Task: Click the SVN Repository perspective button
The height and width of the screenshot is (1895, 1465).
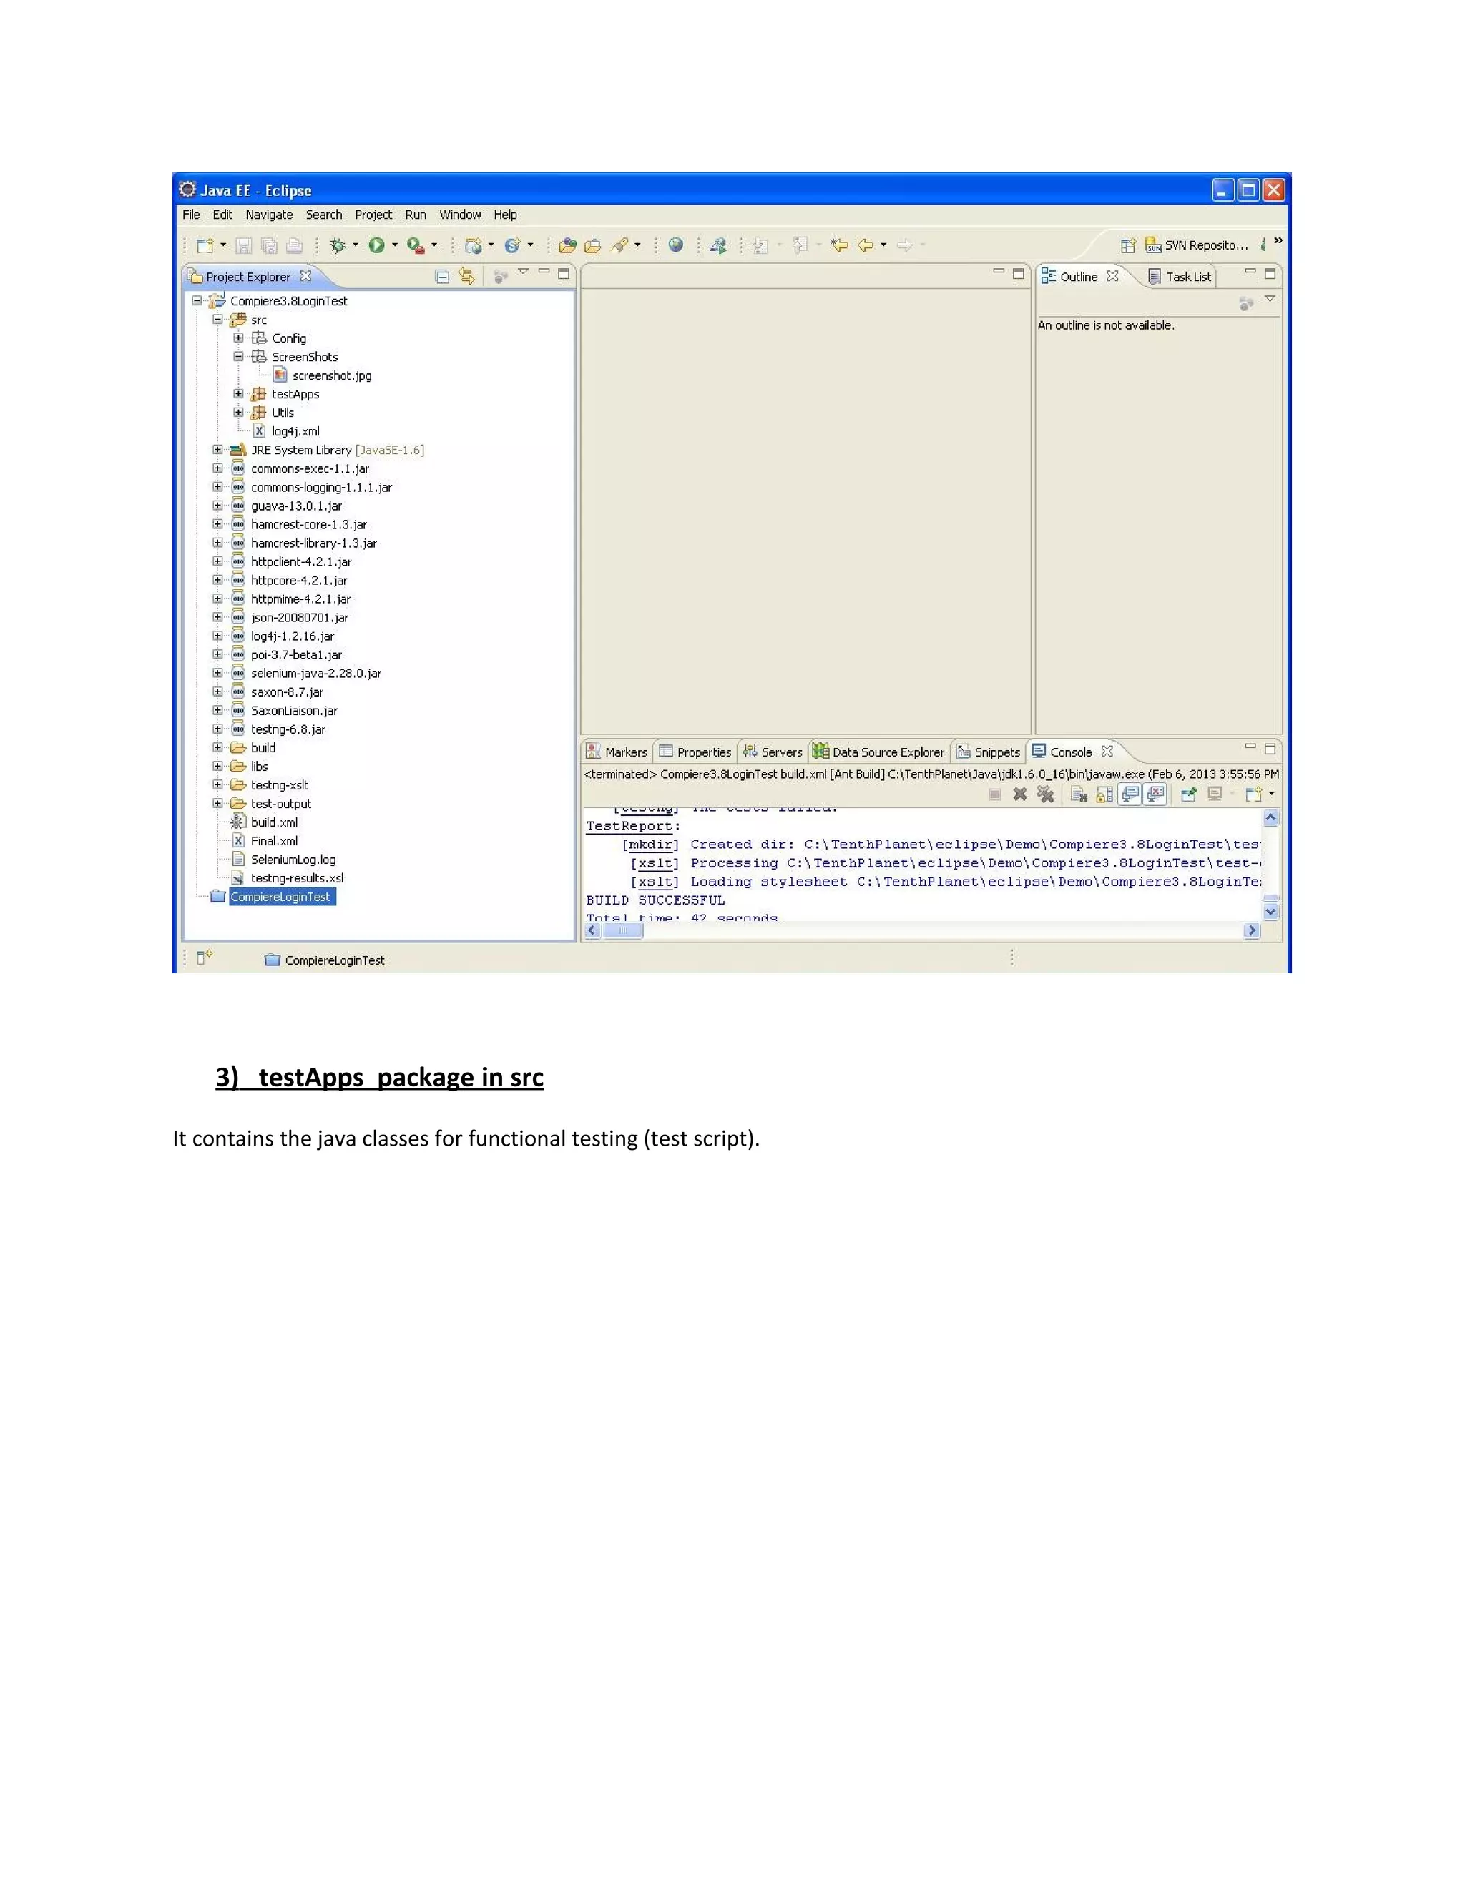Action: (x=1197, y=245)
